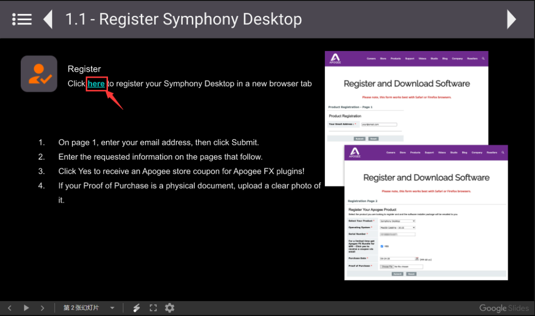Image resolution: width=535 pixels, height=316 pixels.
Task: Go to previous section with left header arrow
Action: click(48, 19)
